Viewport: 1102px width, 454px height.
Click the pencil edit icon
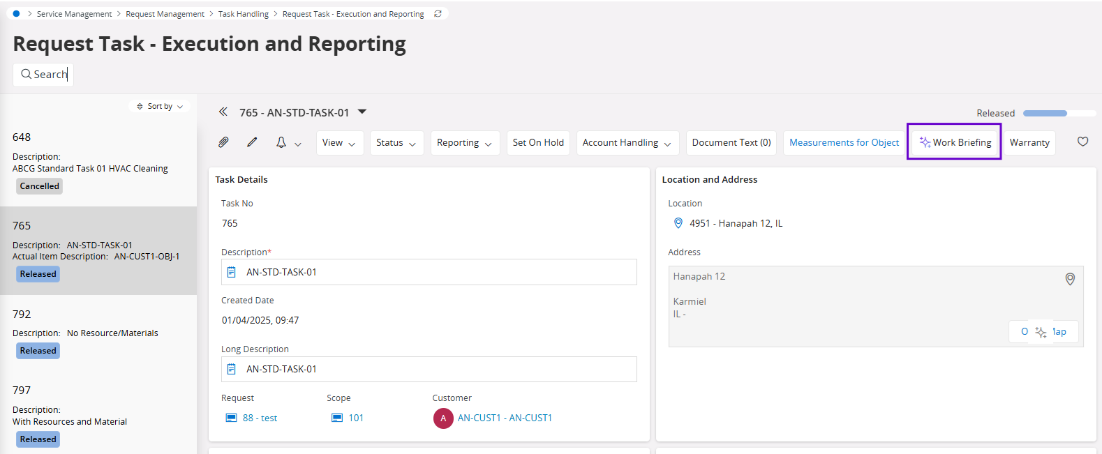pyautogui.click(x=252, y=142)
